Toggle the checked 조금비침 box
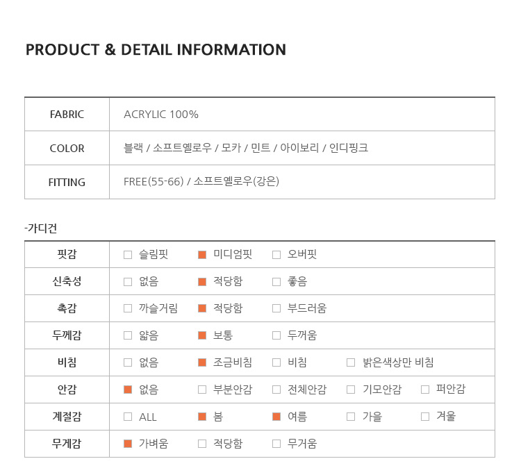 202,362
